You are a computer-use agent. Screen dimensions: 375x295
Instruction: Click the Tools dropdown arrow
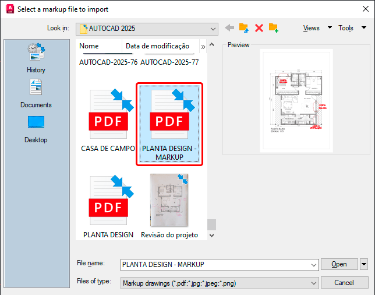pyautogui.click(x=364, y=27)
